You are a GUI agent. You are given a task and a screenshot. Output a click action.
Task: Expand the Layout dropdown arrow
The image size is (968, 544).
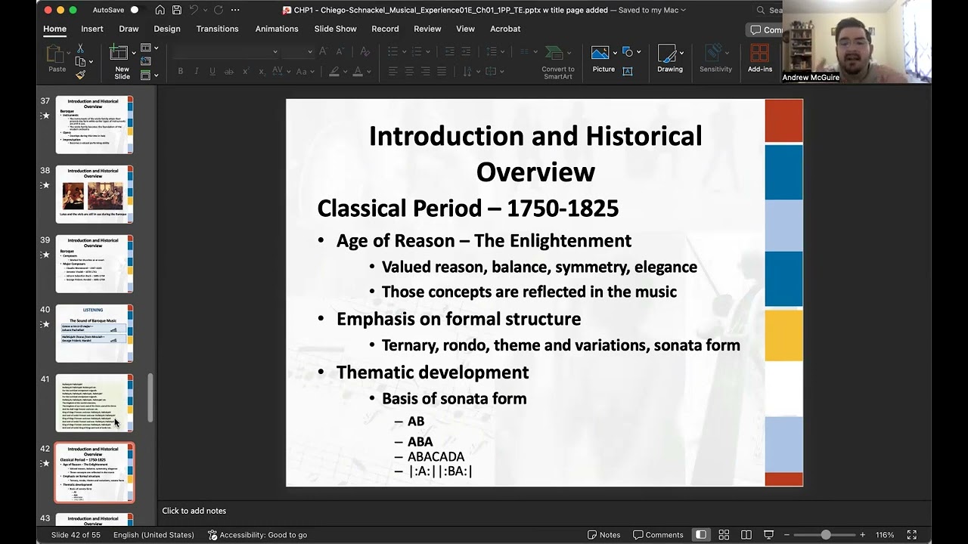point(156,49)
